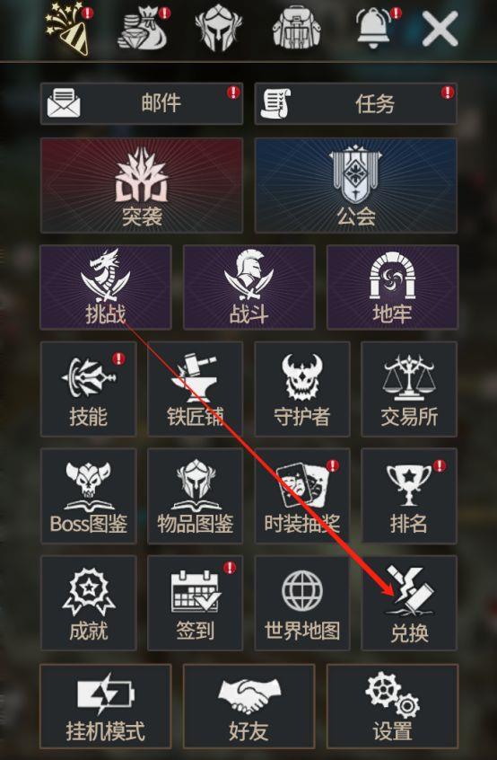Open the character helmet icon
This screenshot has width=497, height=760.
tap(218, 28)
